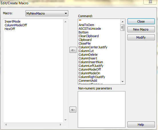This screenshot has height=130, width=158.
Task: Select ColumnInsert command
Action: point(88,58)
